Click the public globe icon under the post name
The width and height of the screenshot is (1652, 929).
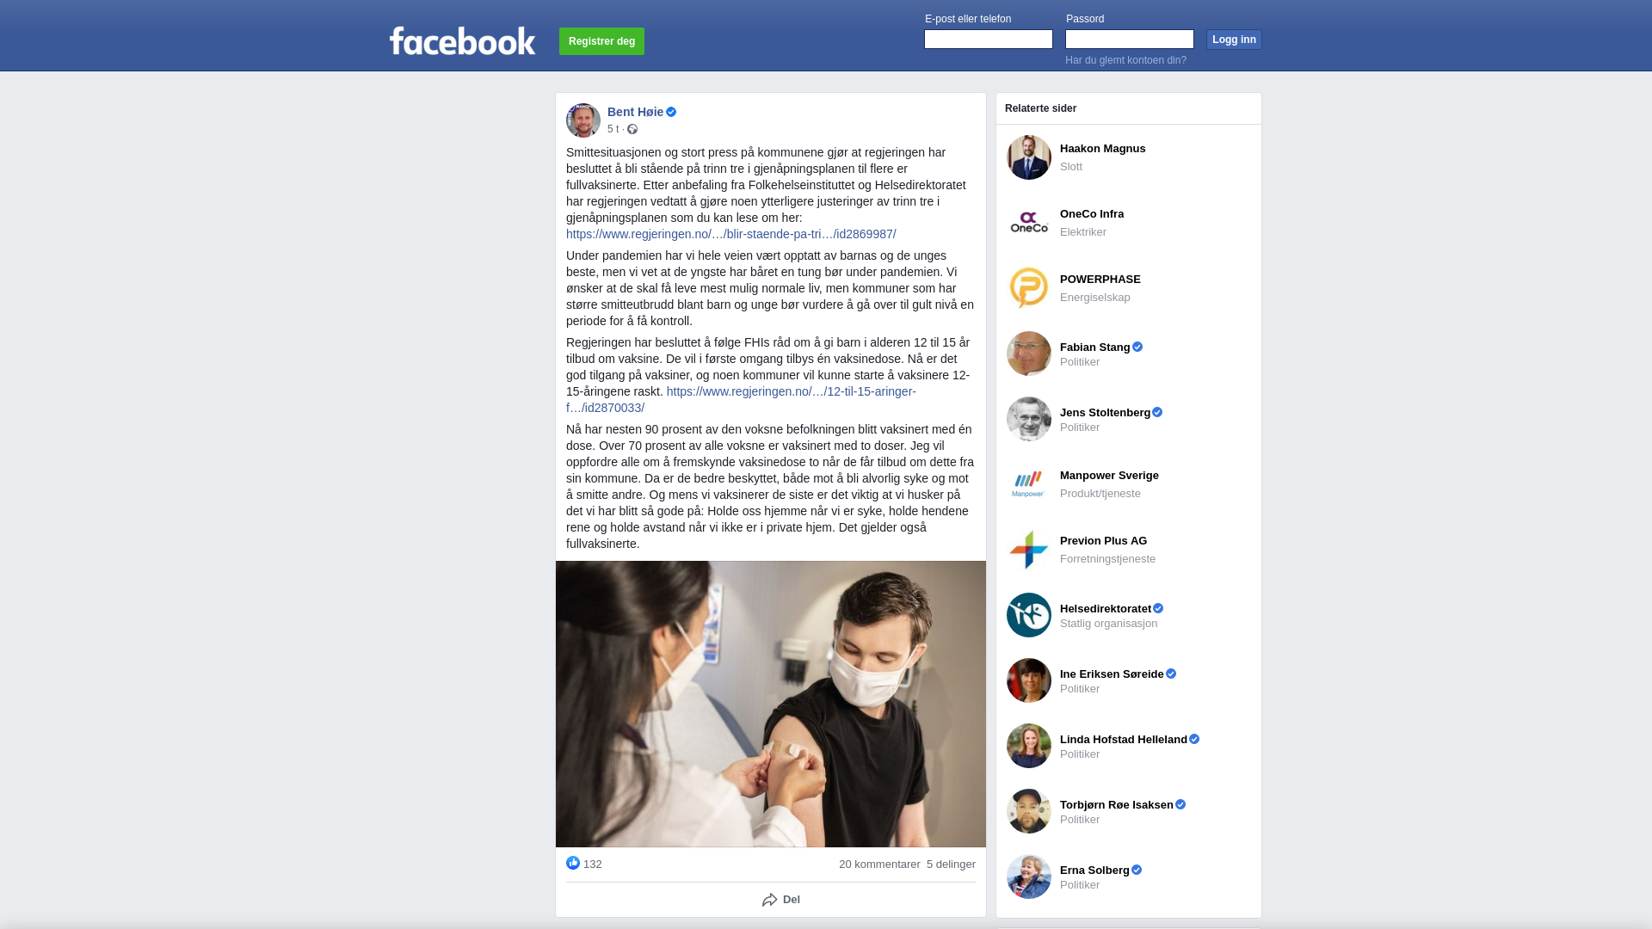632,129
